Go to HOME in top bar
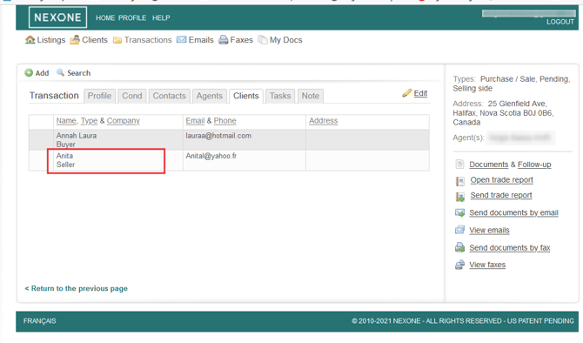This screenshot has width=583, height=343. pos(105,18)
